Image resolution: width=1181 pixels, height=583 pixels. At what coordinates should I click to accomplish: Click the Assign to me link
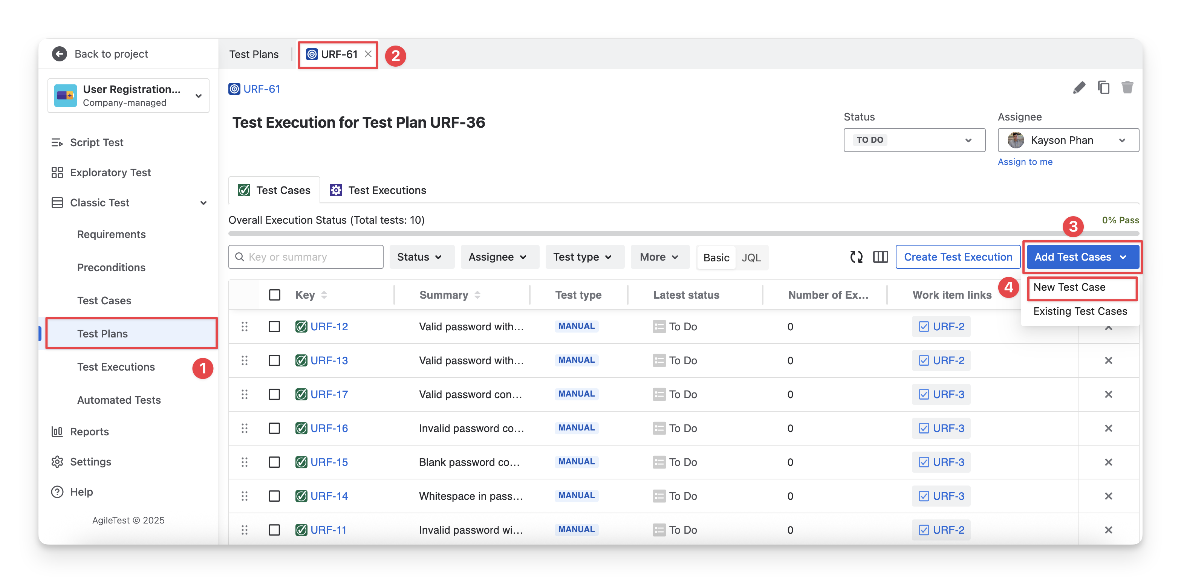(1025, 162)
